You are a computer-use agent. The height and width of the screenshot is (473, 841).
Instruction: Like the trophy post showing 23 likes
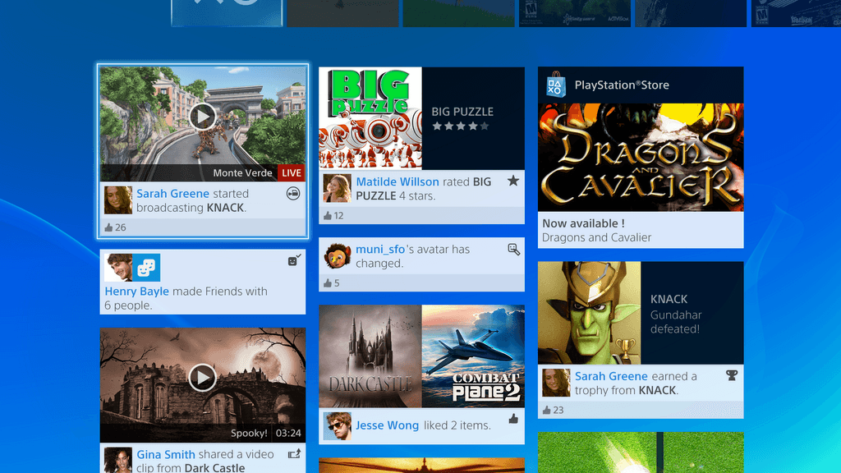(x=547, y=410)
